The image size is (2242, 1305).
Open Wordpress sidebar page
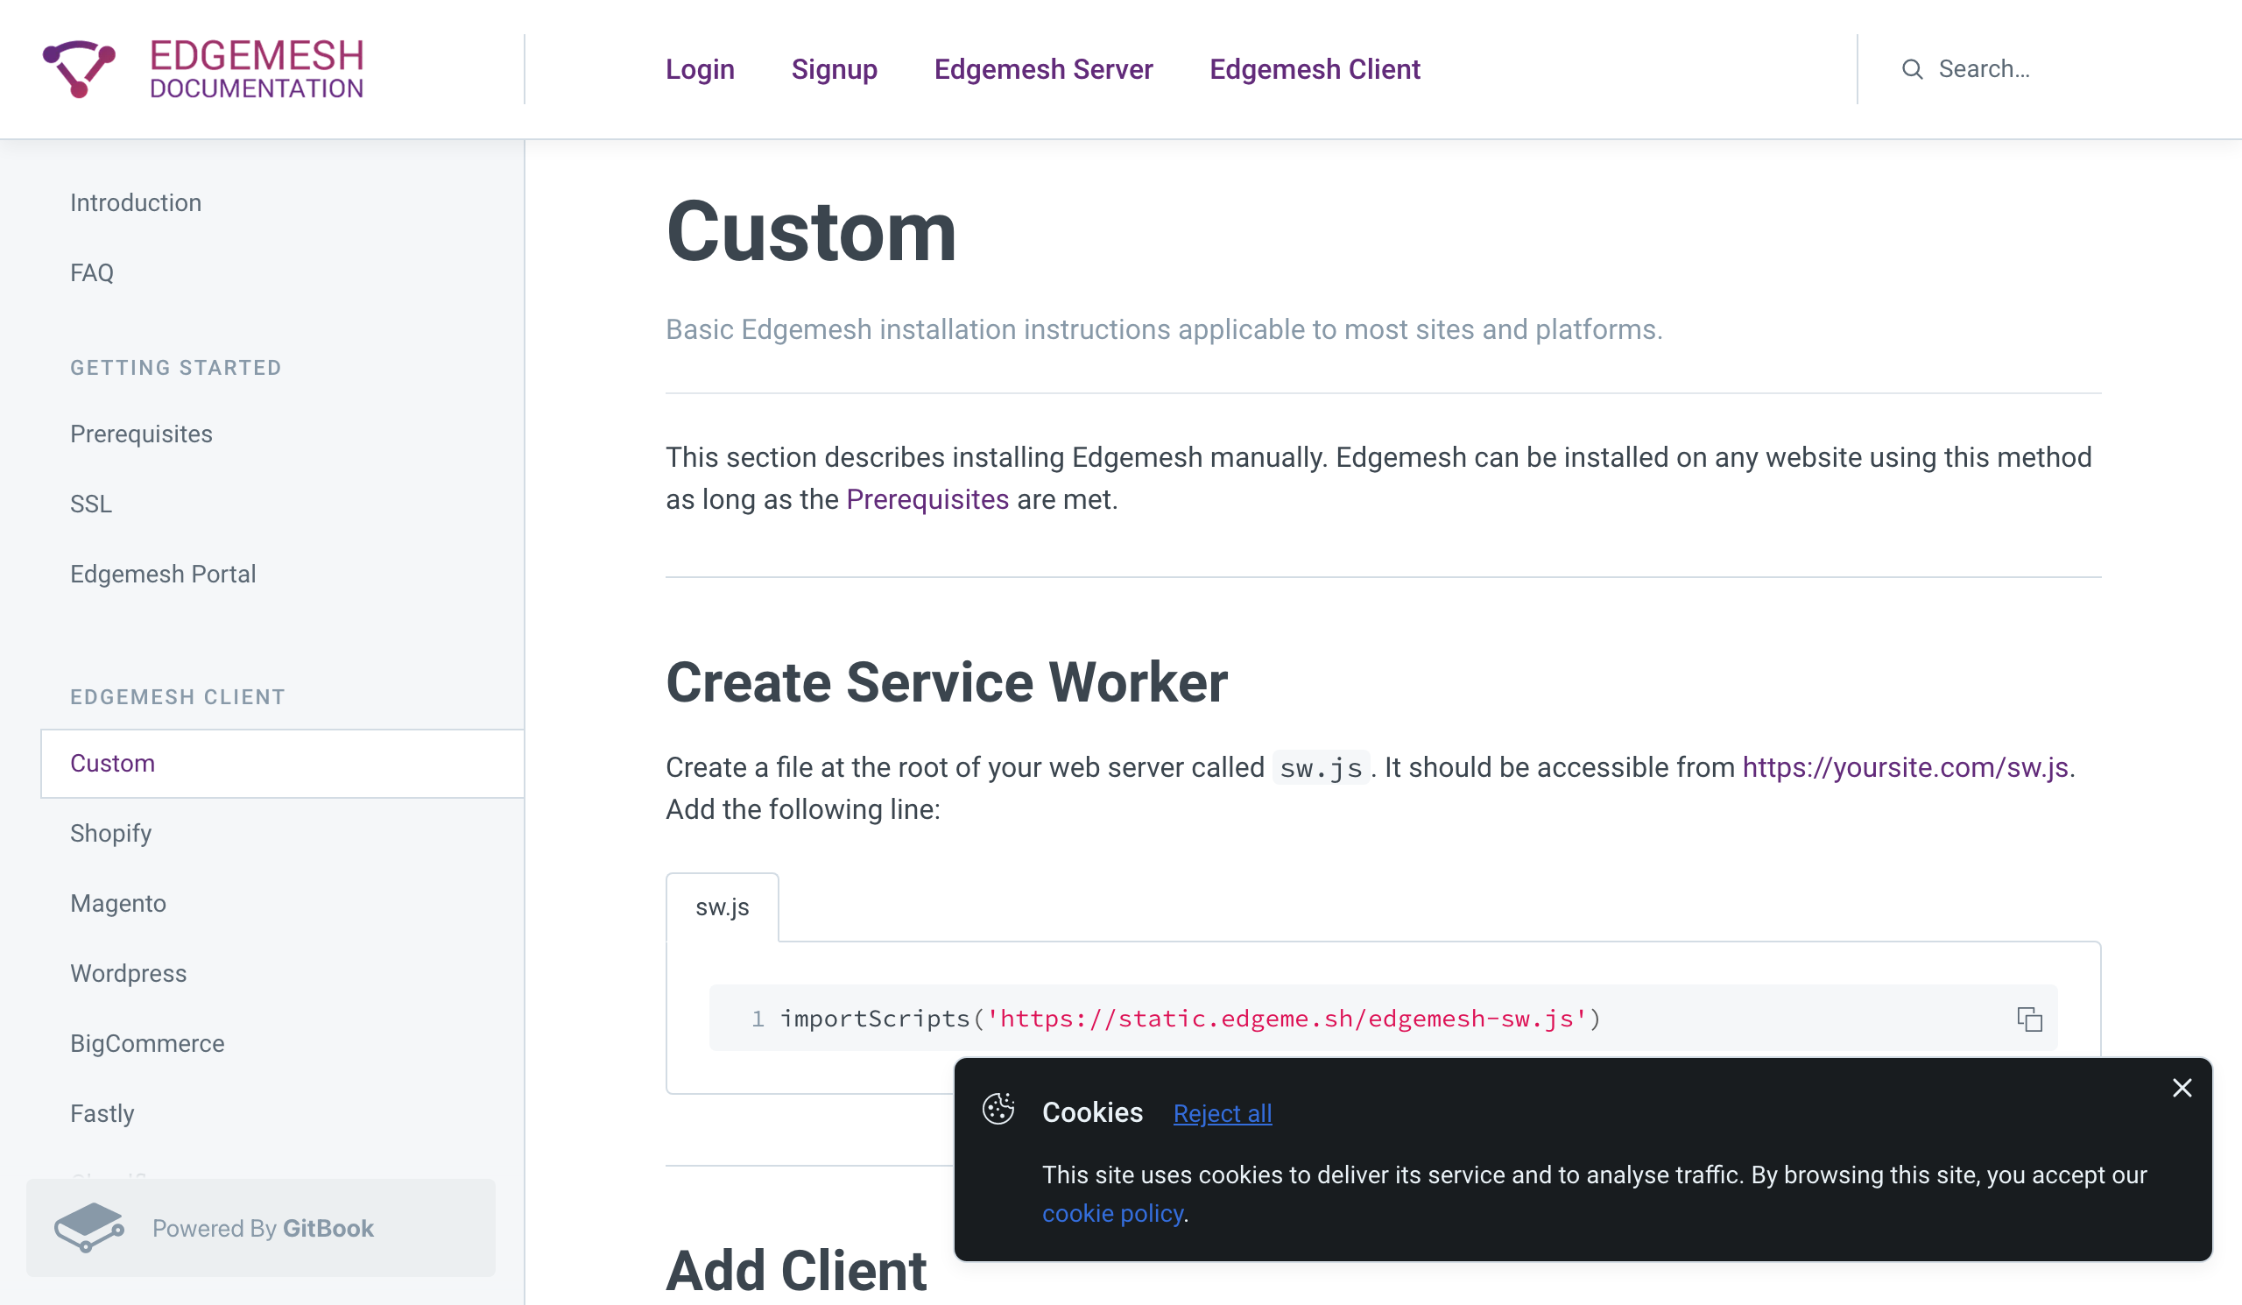(x=128, y=973)
